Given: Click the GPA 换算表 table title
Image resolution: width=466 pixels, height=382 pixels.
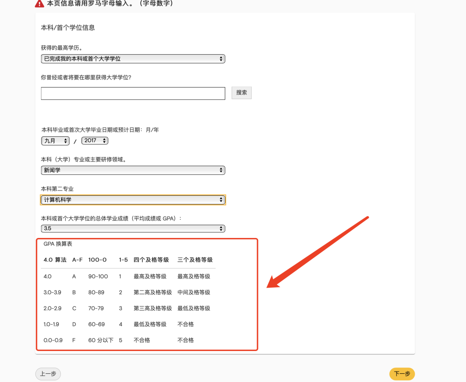Looking at the screenshot, I should click(58, 244).
